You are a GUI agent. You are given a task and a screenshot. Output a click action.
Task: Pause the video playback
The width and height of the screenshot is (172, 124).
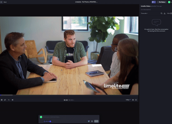2,100
